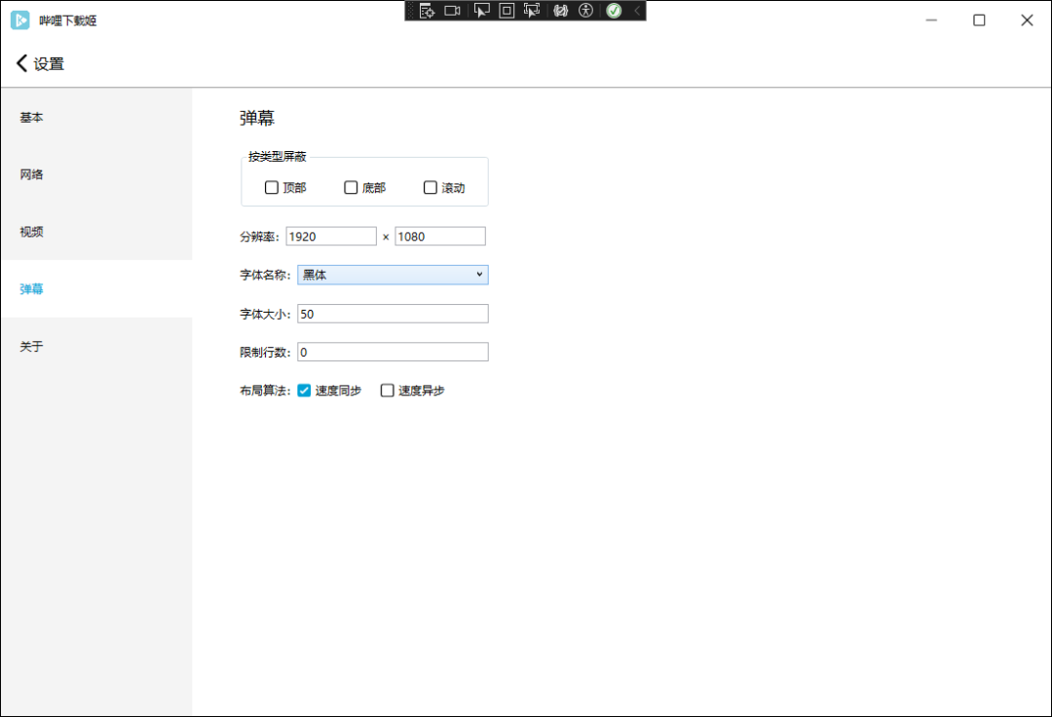Enable Track Focused Element tool
1052x717 pixels.
pyautogui.click(x=532, y=11)
